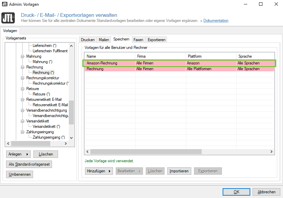Click the JTL icon in the title bar

(x=5, y=4)
